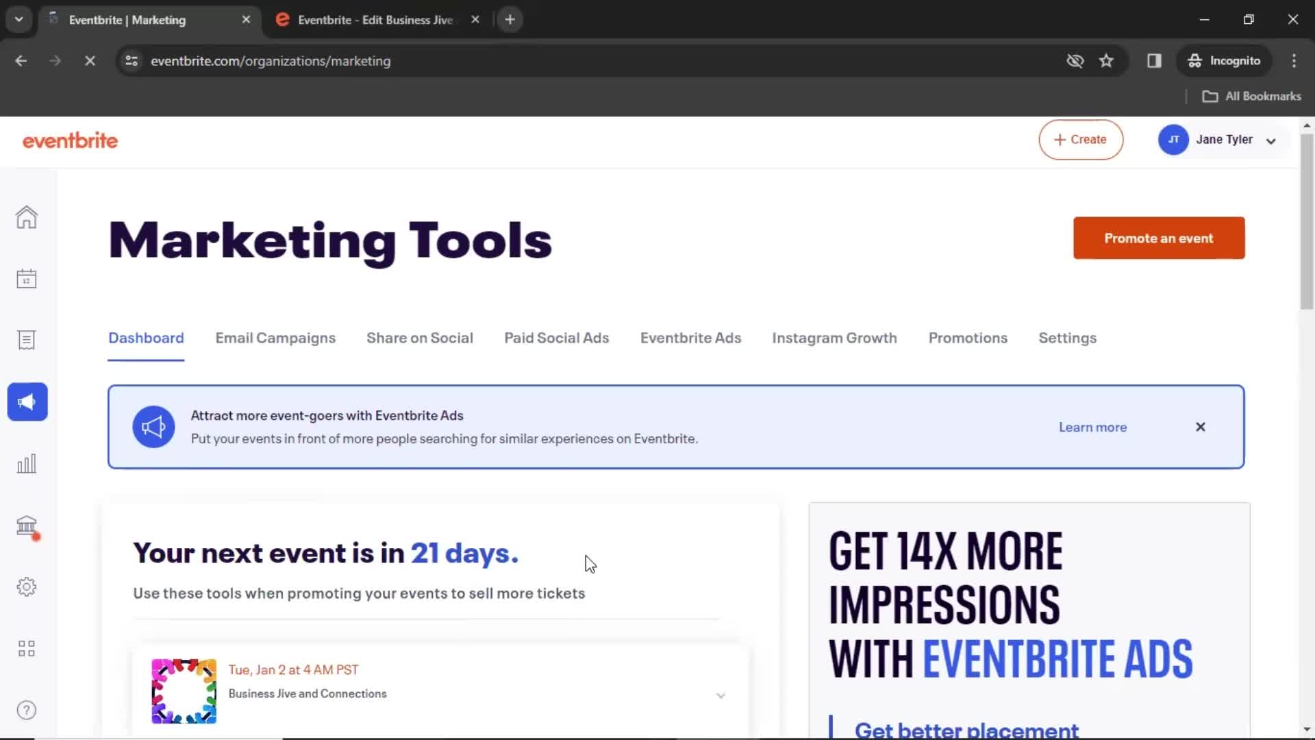Open a new browser tab

click(510, 20)
